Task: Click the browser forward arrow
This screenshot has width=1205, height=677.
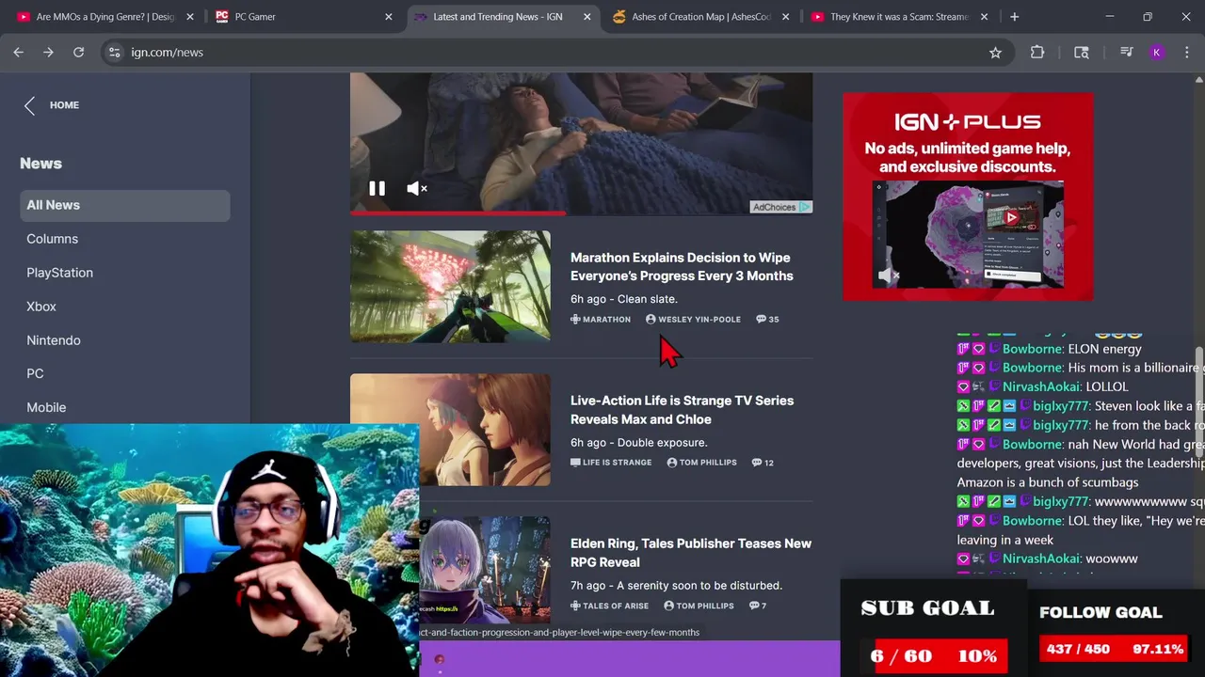Action: click(48, 53)
